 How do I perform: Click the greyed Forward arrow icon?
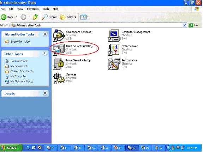23,17
